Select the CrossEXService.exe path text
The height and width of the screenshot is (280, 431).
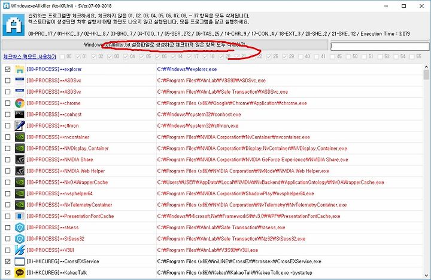(239, 261)
